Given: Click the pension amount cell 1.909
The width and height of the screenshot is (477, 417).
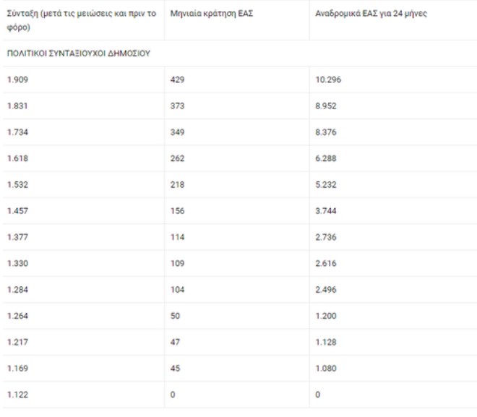Looking at the screenshot, I should (x=17, y=79).
